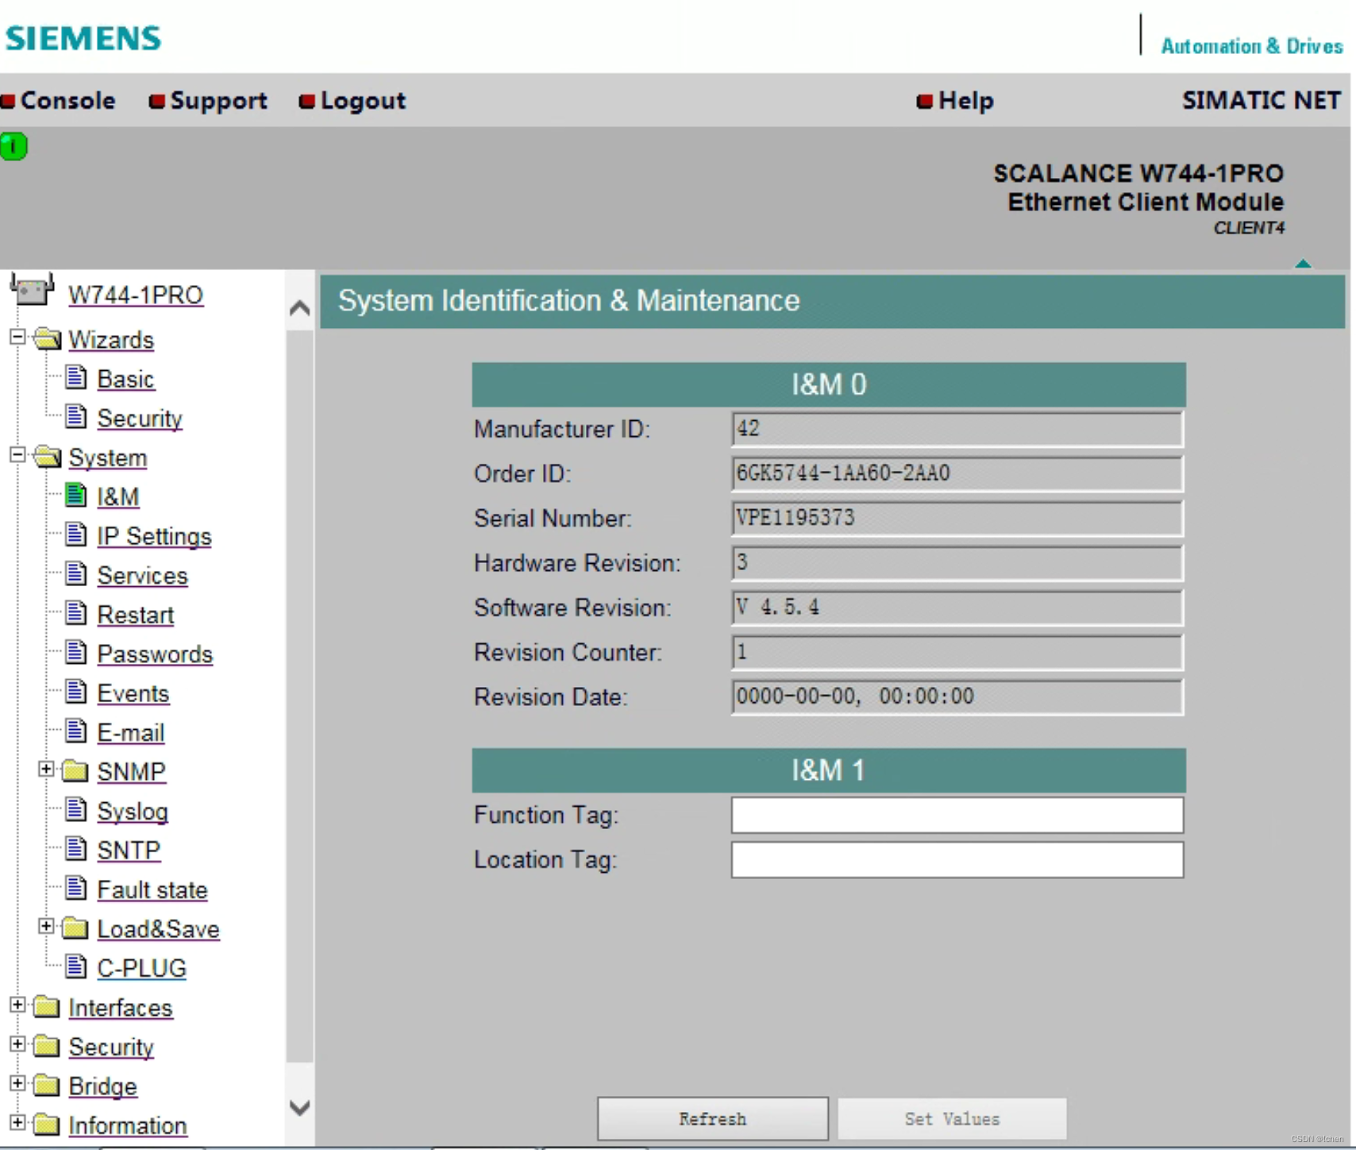Click the SNMP folder icon
This screenshot has height=1150, width=1356.
click(x=75, y=770)
